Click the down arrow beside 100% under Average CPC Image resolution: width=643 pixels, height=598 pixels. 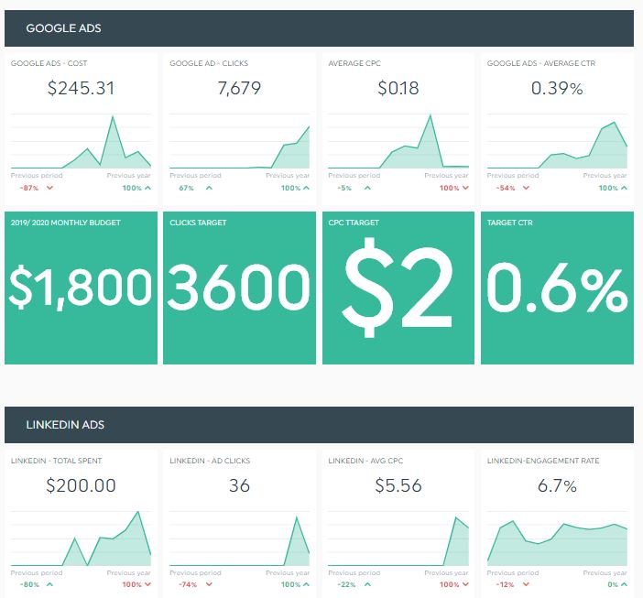click(465, 188)
